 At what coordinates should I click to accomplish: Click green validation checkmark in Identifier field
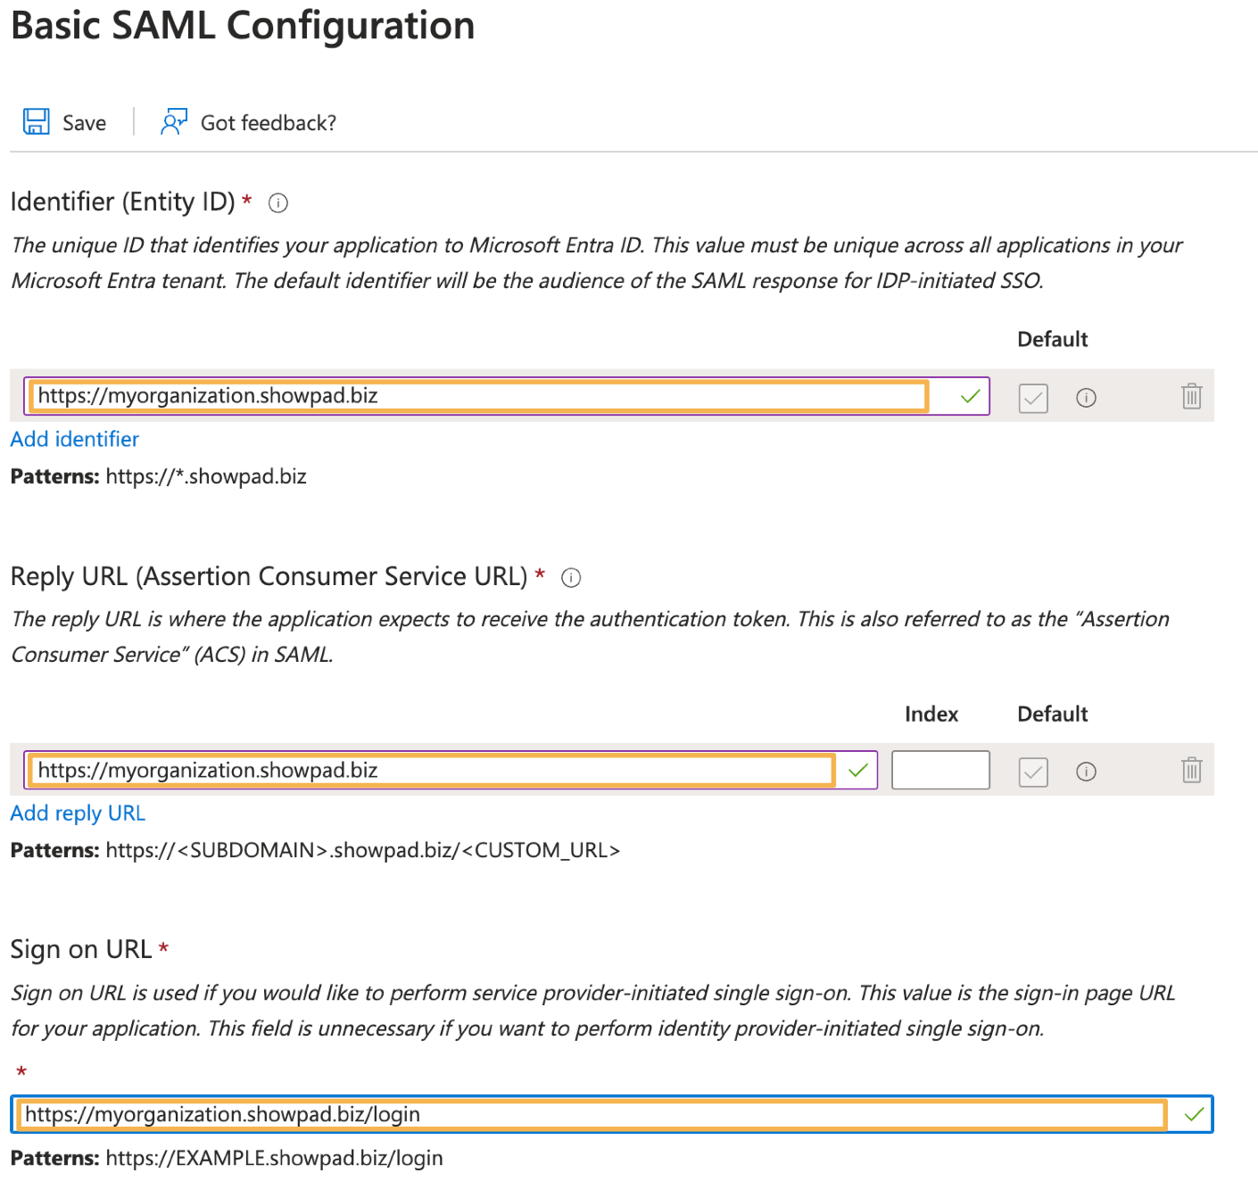point(971,396)
